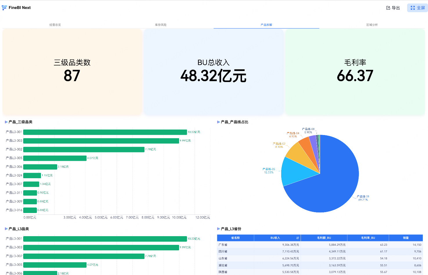The image size is (428, 275).
Task: Click the icon beside 产品_L3省份 title
Action: coord(218,229)
